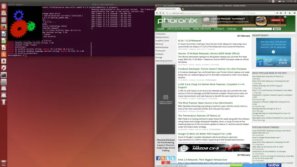Close the Linux Hardware Reviews tab
This screenshot has height=167, width=297.
coord(179,9)
